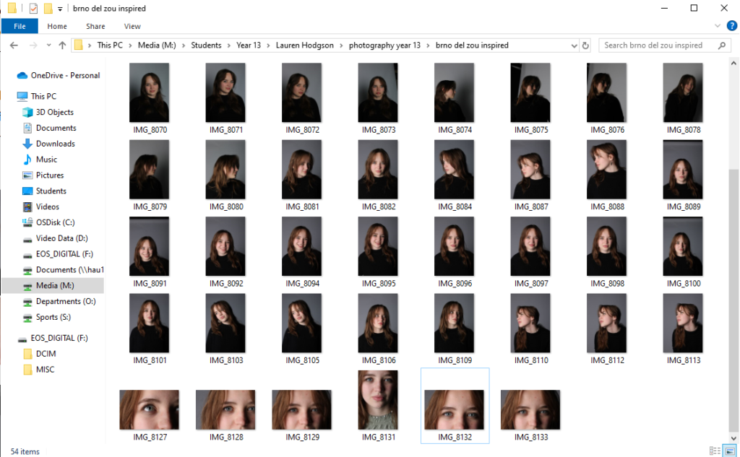Open the 3D Objects cube icon
Viewport: 740px width, 457px height.
[x=27, y=112]
